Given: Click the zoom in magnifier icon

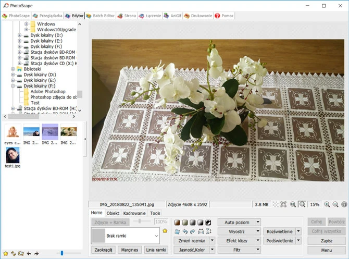Looking at the screenshot, I should [x=327, y=205].
